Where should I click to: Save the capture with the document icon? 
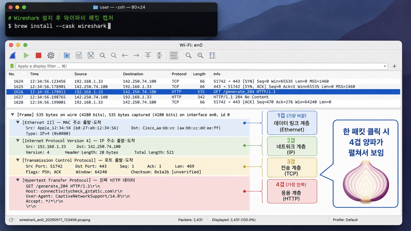(x=79, y=55)
